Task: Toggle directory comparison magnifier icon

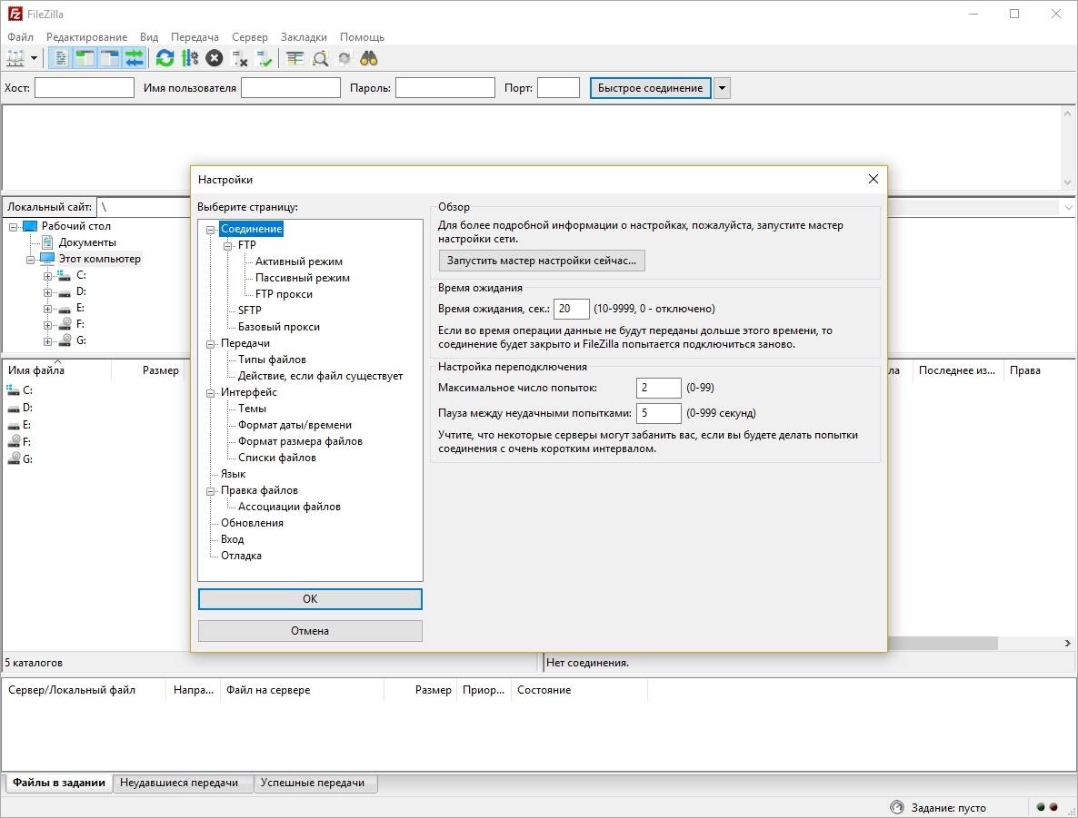Action: (320, 58)
